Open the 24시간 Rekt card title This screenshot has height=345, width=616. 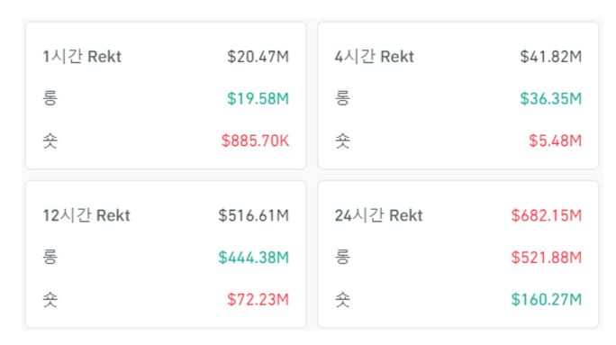click(x=379, y=215)
